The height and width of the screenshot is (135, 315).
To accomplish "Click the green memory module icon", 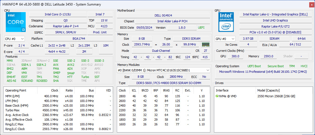I will (x=205, y=45).
